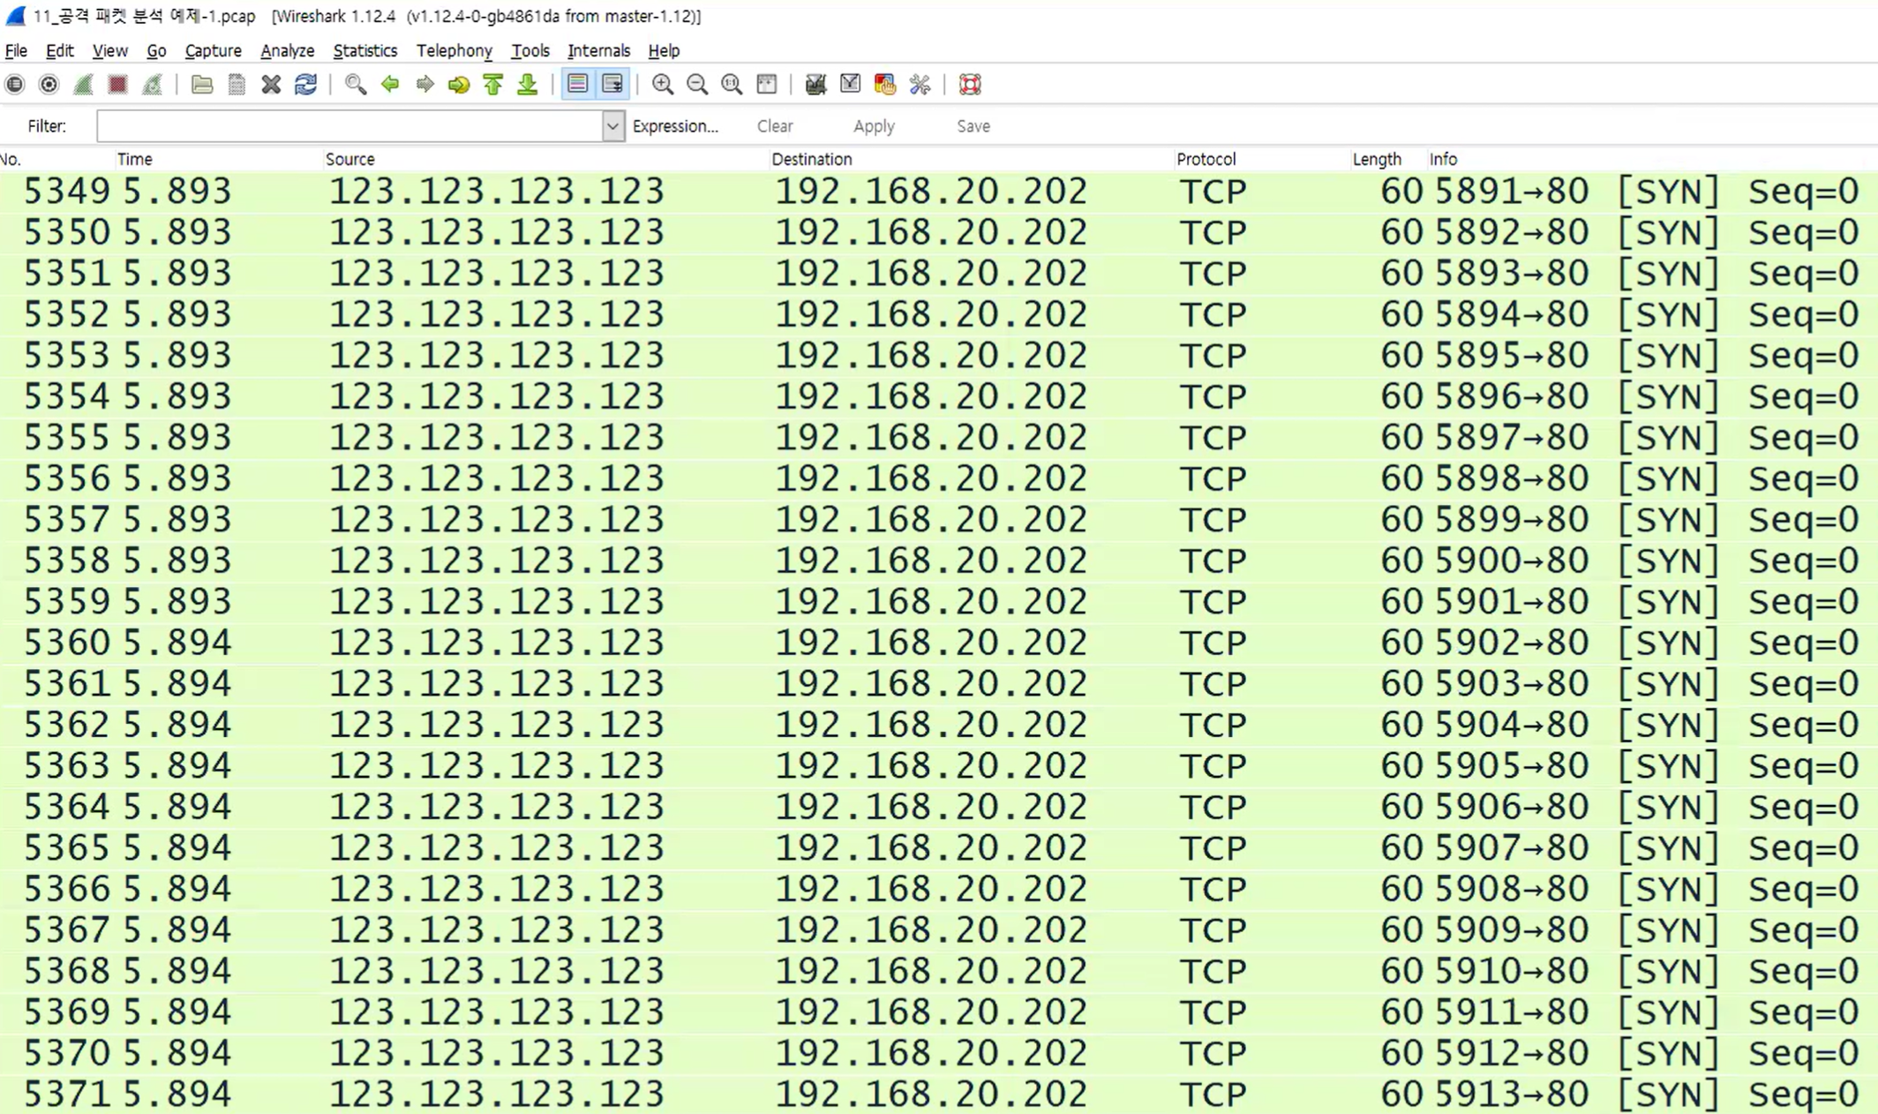This screenshot has width=1878, height=1114.
Task: Click inside the Filter input field
Action: (349, 126)
